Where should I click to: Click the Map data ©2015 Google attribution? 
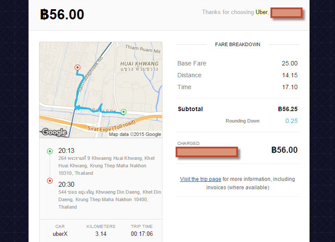pos(135,134)
